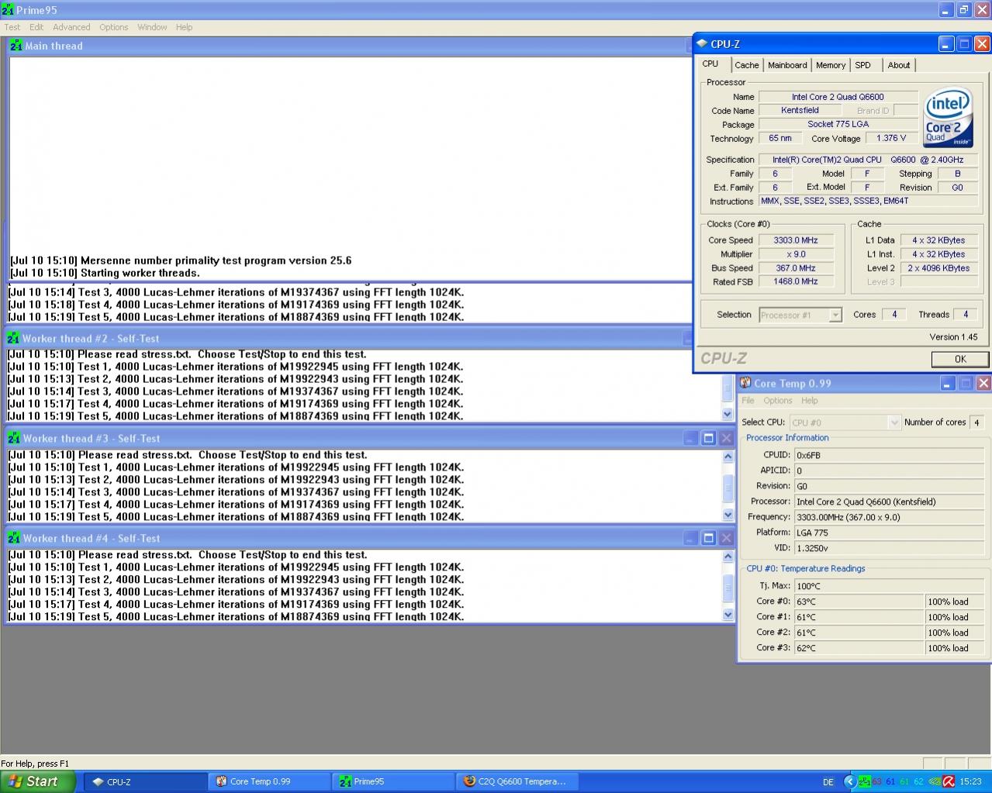The image size is (992, 793).
Task: Switch to the About tab in CPU-Z
Action: (899, 65)
